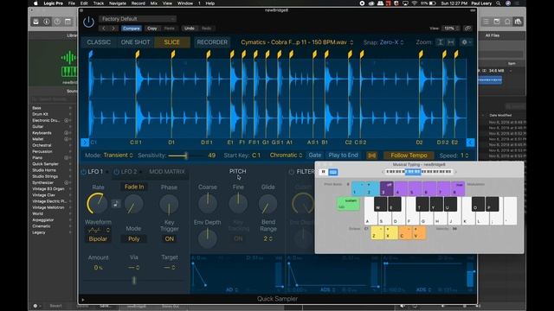The image size is (554, 311).
Task: Toggle the LFO Bipolar button
Action: pyautogui.click(x=98, y=238)
